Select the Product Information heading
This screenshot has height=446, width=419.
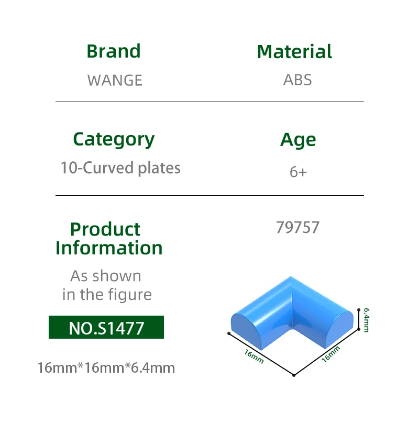click(x=109, y=239)
